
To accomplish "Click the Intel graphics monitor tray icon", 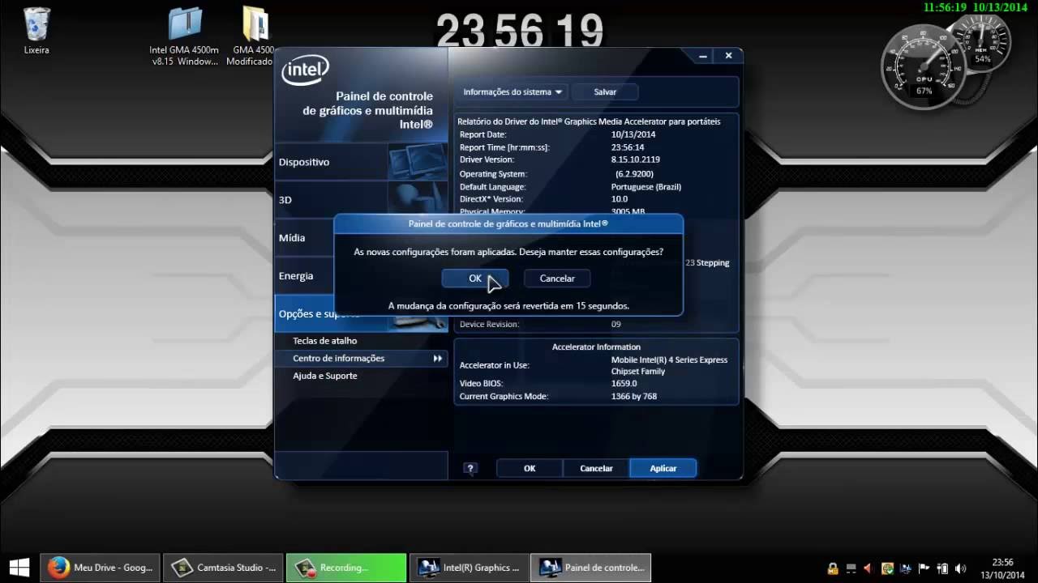I will pos(906,568).
